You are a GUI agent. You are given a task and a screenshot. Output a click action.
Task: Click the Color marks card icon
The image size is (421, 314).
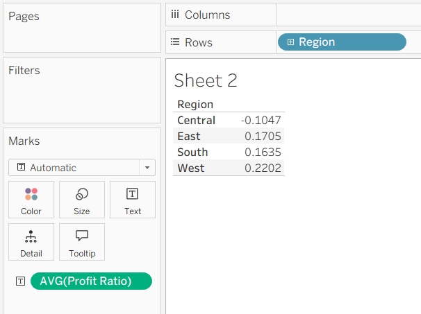pyautogui.click(x=31, y=194)
